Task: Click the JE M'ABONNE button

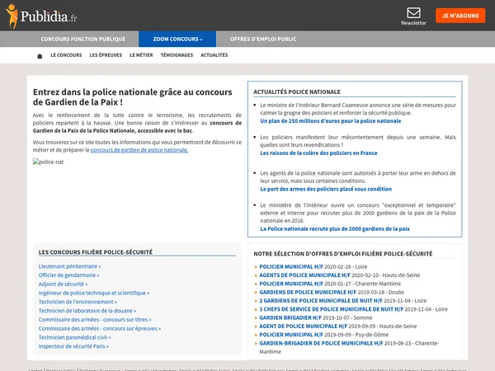Action: click(460, 16)
